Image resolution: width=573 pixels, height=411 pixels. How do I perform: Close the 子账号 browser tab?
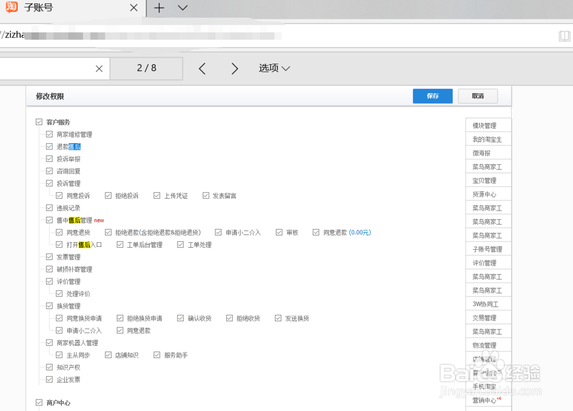click(x=134, y=7)
